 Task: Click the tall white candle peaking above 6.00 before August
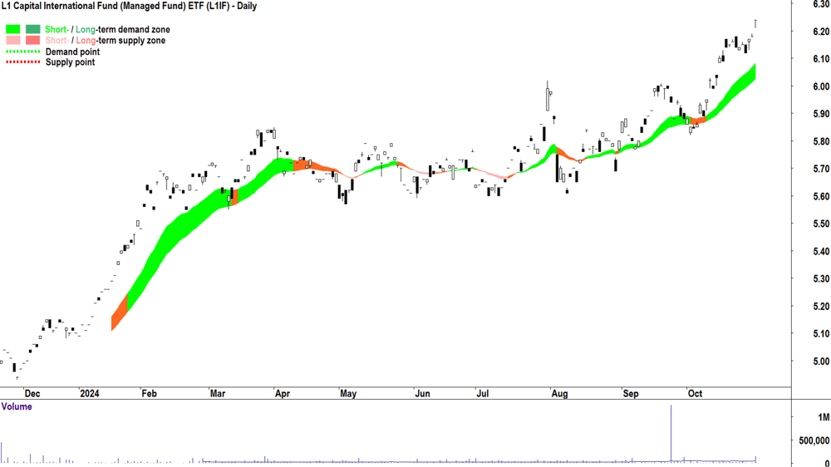[x=548, y=97]
